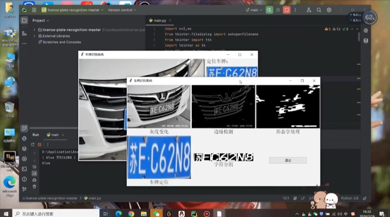Toggle soft-wrap in Run console

(34, 167)
